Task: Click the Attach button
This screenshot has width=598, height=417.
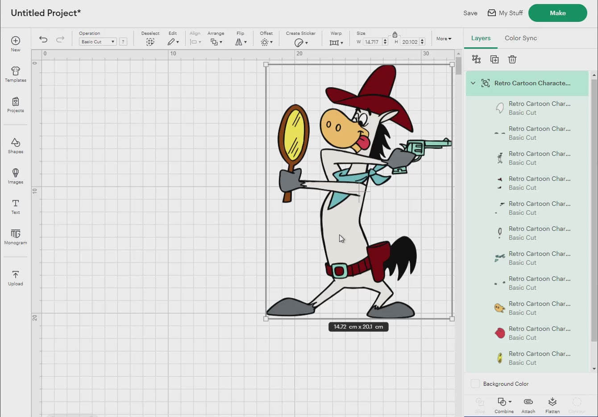Action: click(528, 405)
